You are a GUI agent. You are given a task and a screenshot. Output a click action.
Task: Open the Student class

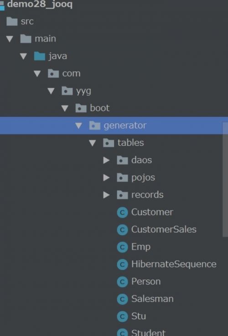pyautogui.click(x=148, y=332)
